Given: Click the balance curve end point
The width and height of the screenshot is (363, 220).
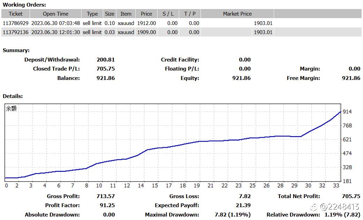Looking at the screenshot, I should pyautogui.click(x=340, y=112).
